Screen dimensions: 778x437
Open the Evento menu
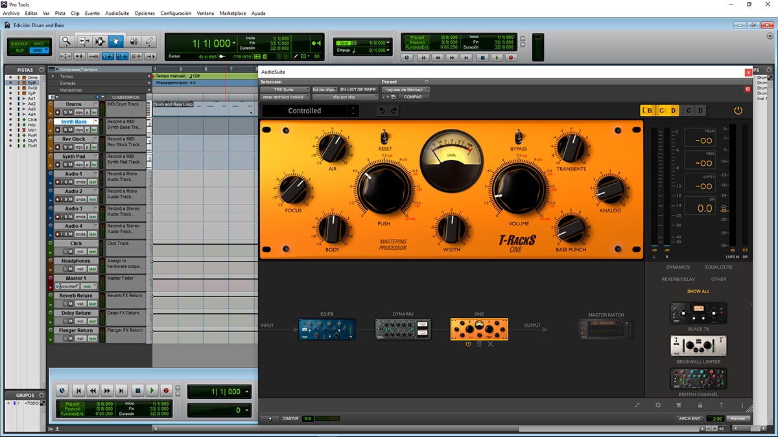[92, 13]
